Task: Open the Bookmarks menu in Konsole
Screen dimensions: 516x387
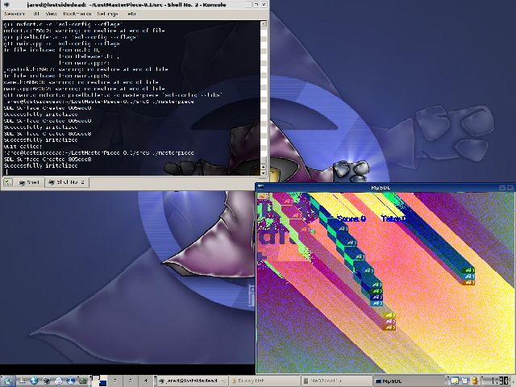Action: [77, 14]
